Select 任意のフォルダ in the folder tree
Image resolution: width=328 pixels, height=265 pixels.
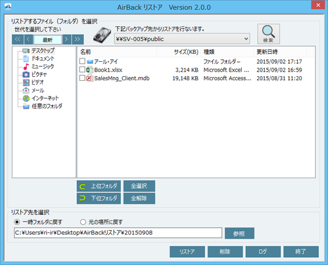pyautogui.click(x=47, y=107)
